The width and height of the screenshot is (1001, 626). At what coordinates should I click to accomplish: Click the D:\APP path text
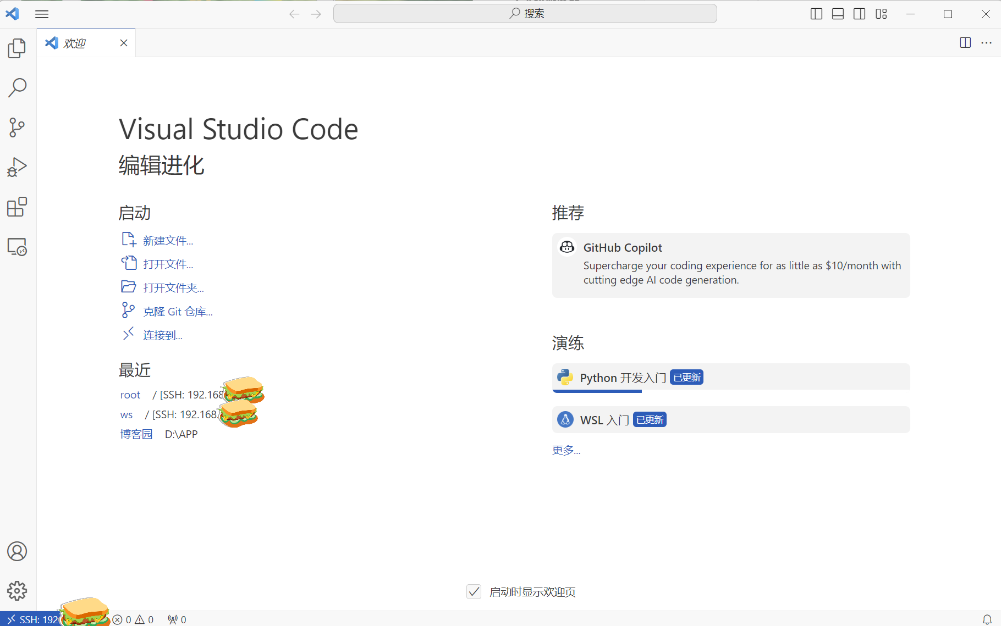point(182,434)
